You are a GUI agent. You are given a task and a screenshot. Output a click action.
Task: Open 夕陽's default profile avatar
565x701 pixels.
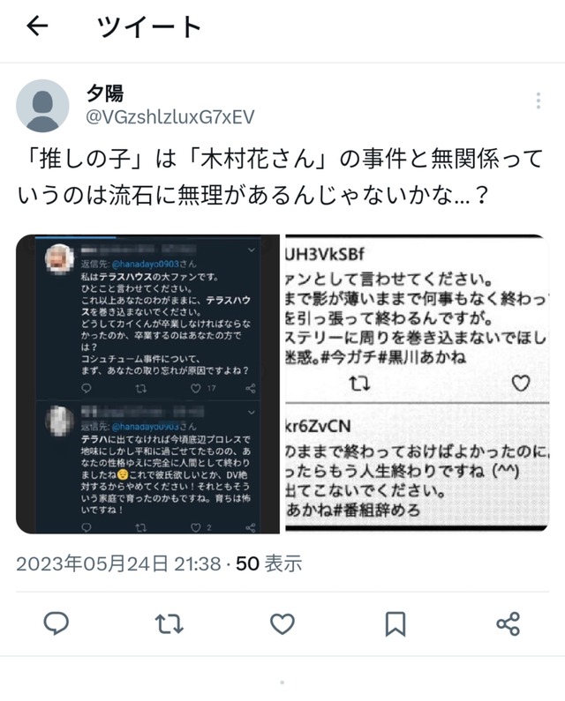tap(42, 106)
